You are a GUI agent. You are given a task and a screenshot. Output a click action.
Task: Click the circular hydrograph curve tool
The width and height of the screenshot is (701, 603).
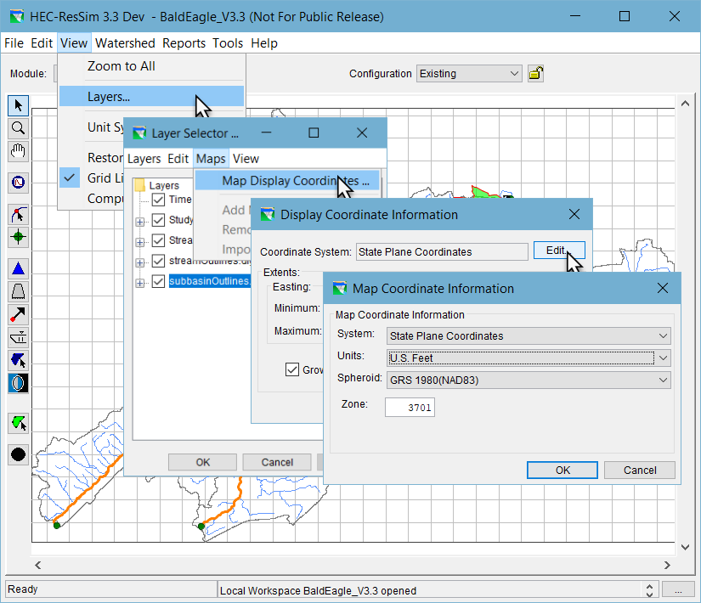[19, 183]
